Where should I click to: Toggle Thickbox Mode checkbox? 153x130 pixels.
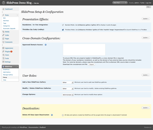click(x=63, y=30)
